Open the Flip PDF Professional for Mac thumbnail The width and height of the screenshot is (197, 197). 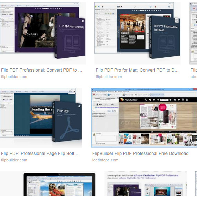(138, 33)
